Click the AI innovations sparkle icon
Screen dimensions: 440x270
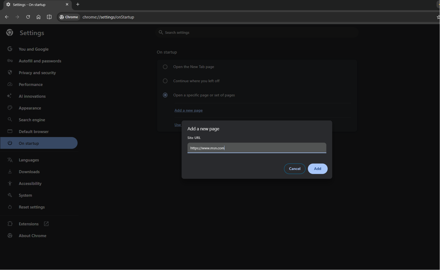[10, 96]
